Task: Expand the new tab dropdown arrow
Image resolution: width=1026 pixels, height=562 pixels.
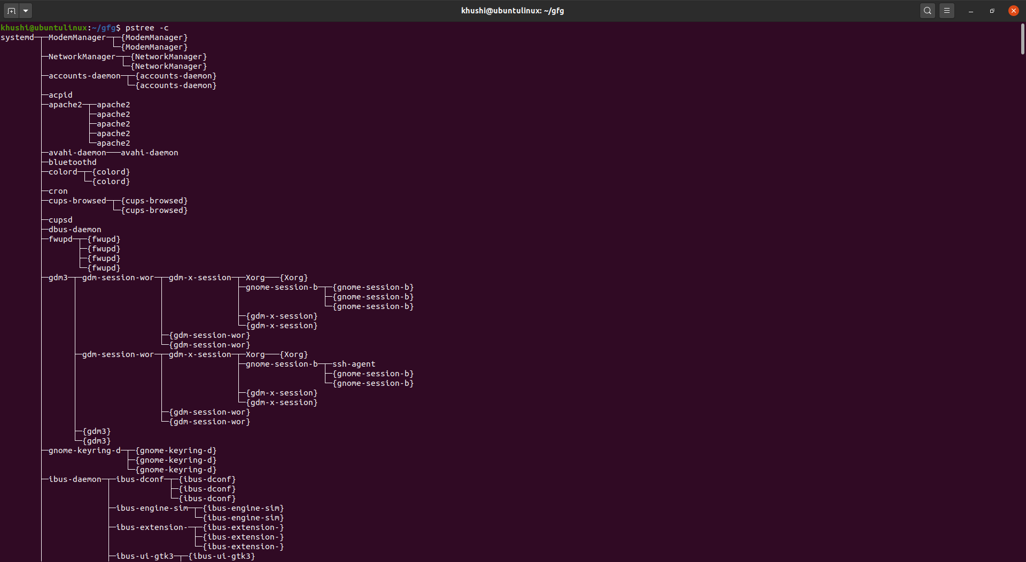Action: tap(26, 11)
